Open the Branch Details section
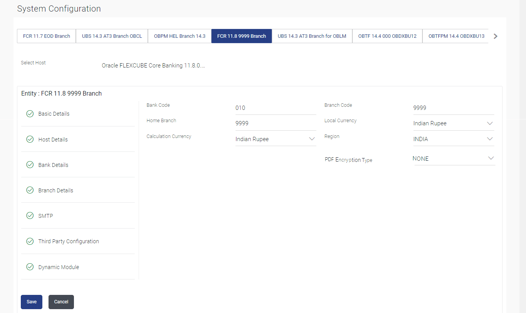 tap(78, 190)
